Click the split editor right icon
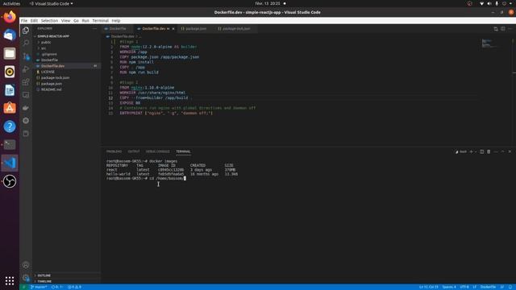 (503, 29)
